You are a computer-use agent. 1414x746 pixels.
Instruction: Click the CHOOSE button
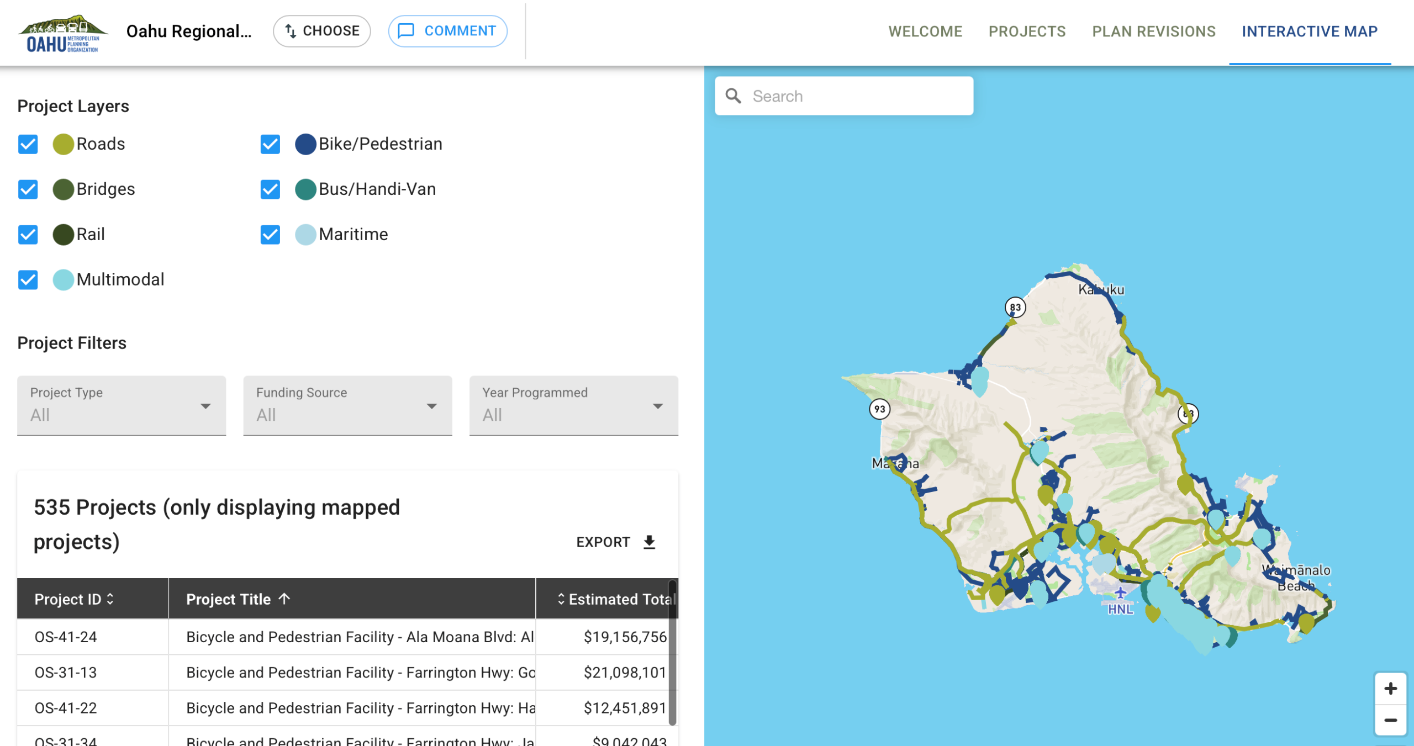pyautogui.click(x=321, y=31)
